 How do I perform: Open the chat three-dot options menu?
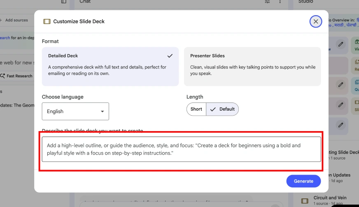click(280, 2)
